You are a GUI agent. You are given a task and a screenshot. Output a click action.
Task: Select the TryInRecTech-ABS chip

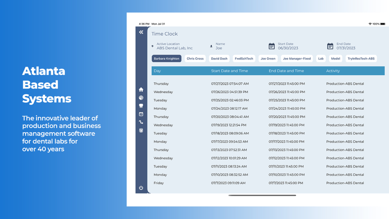(361, 58)
